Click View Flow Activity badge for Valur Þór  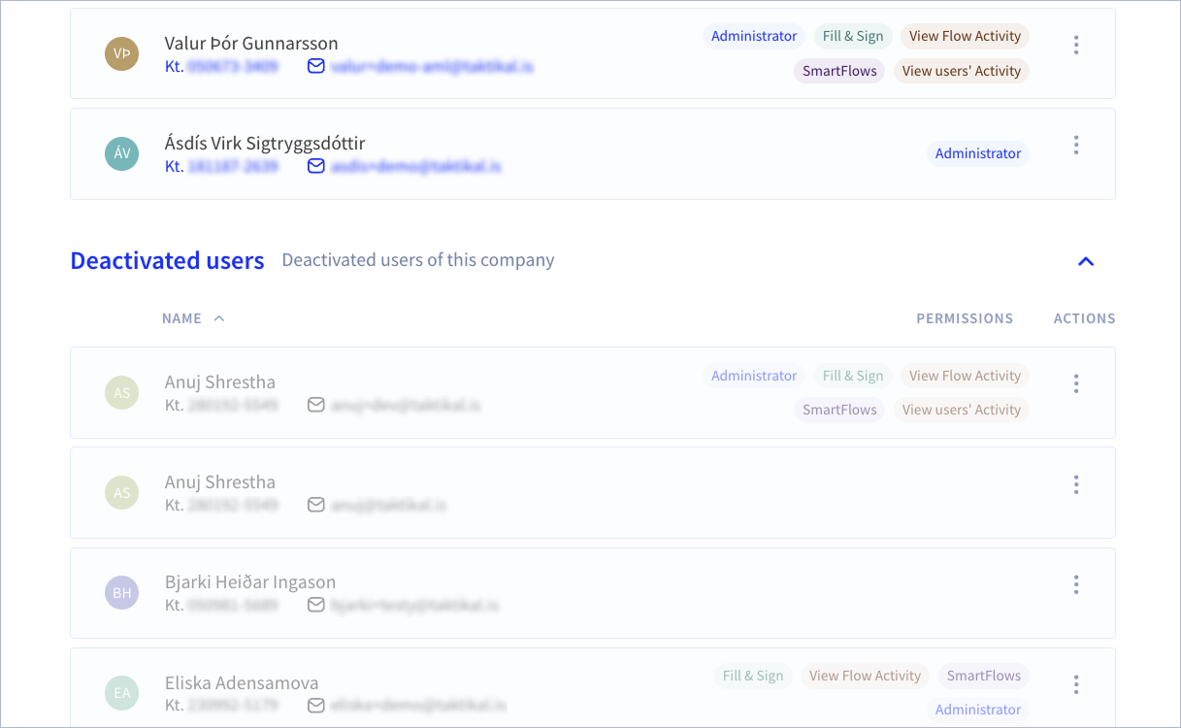tap(965, 36)
